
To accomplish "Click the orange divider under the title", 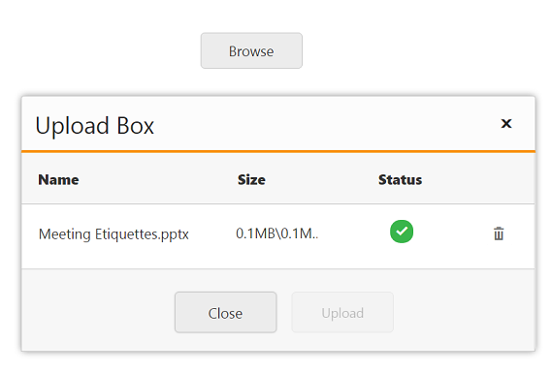I will (278, 151).
